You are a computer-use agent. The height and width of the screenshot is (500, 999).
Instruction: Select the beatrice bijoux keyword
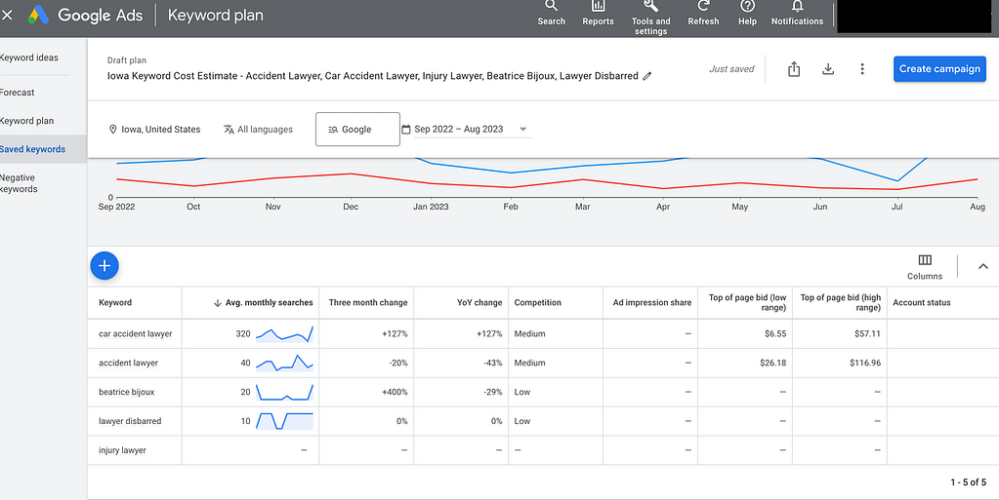click(x=126, y=392)
